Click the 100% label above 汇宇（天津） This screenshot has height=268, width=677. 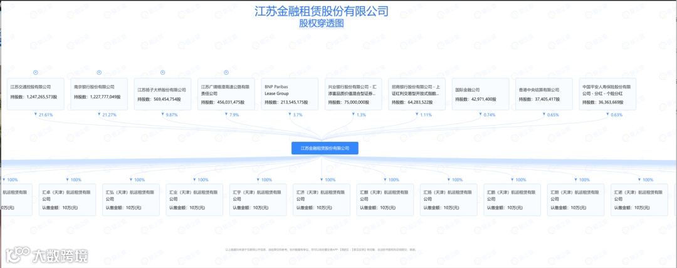pos(266,180)
